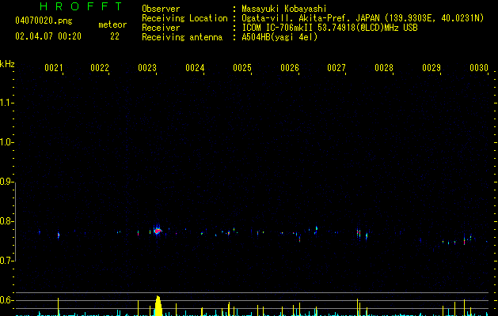Click time marker 0026
The image size is (498, 316).
(x=290, y=68)
